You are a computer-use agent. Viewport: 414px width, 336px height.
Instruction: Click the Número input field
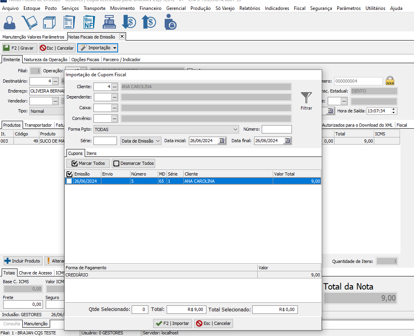(276, 129)
